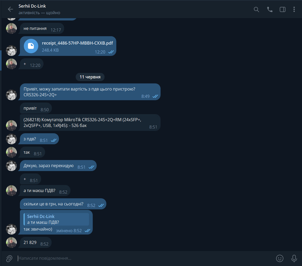Viewport: 302px width, 266px height.
Task: Click the quoted reply from Serhii Dc-Link
Action: 56,219
